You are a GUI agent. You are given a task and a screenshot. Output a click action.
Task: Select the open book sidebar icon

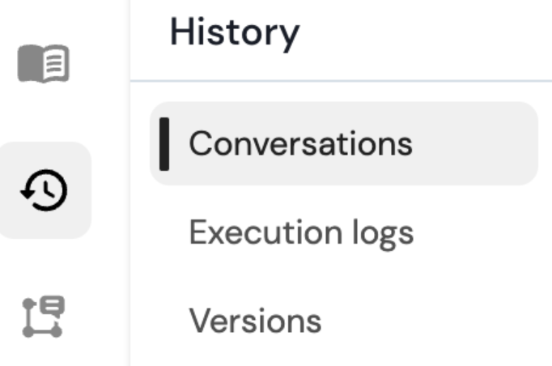[x=44, y=63]
